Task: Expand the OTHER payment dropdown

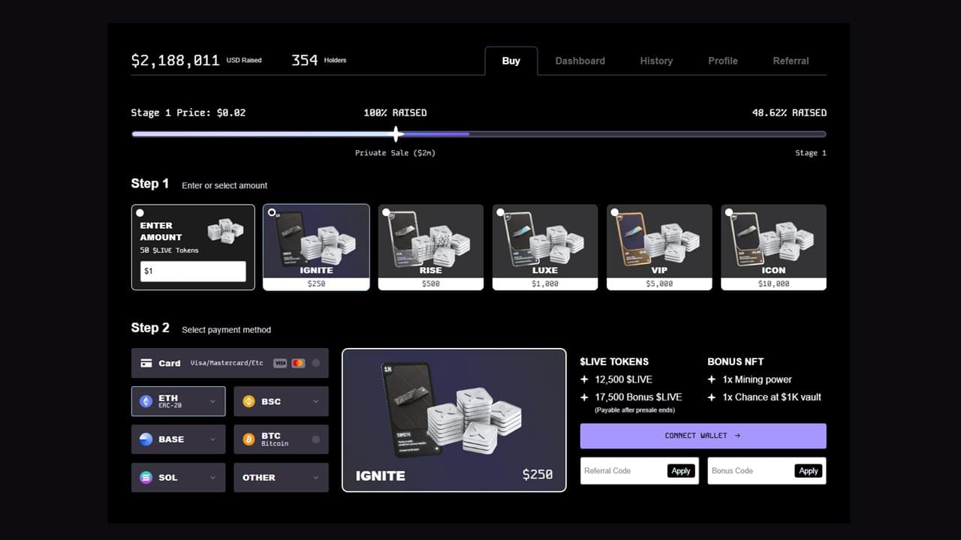Action: point(315,478)
